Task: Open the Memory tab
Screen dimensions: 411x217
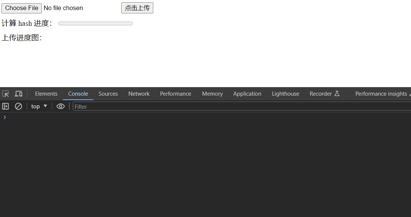Action: (x=212, y=93)
